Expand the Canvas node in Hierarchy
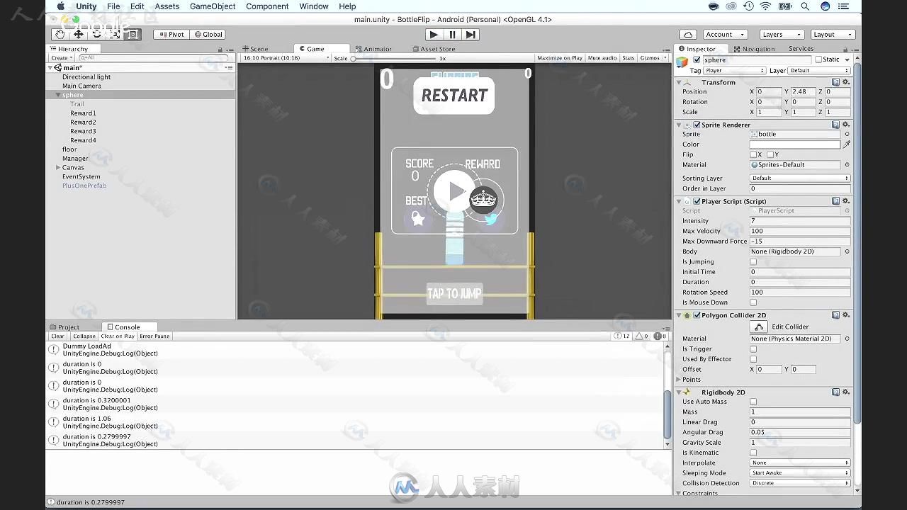 (58, 168)
